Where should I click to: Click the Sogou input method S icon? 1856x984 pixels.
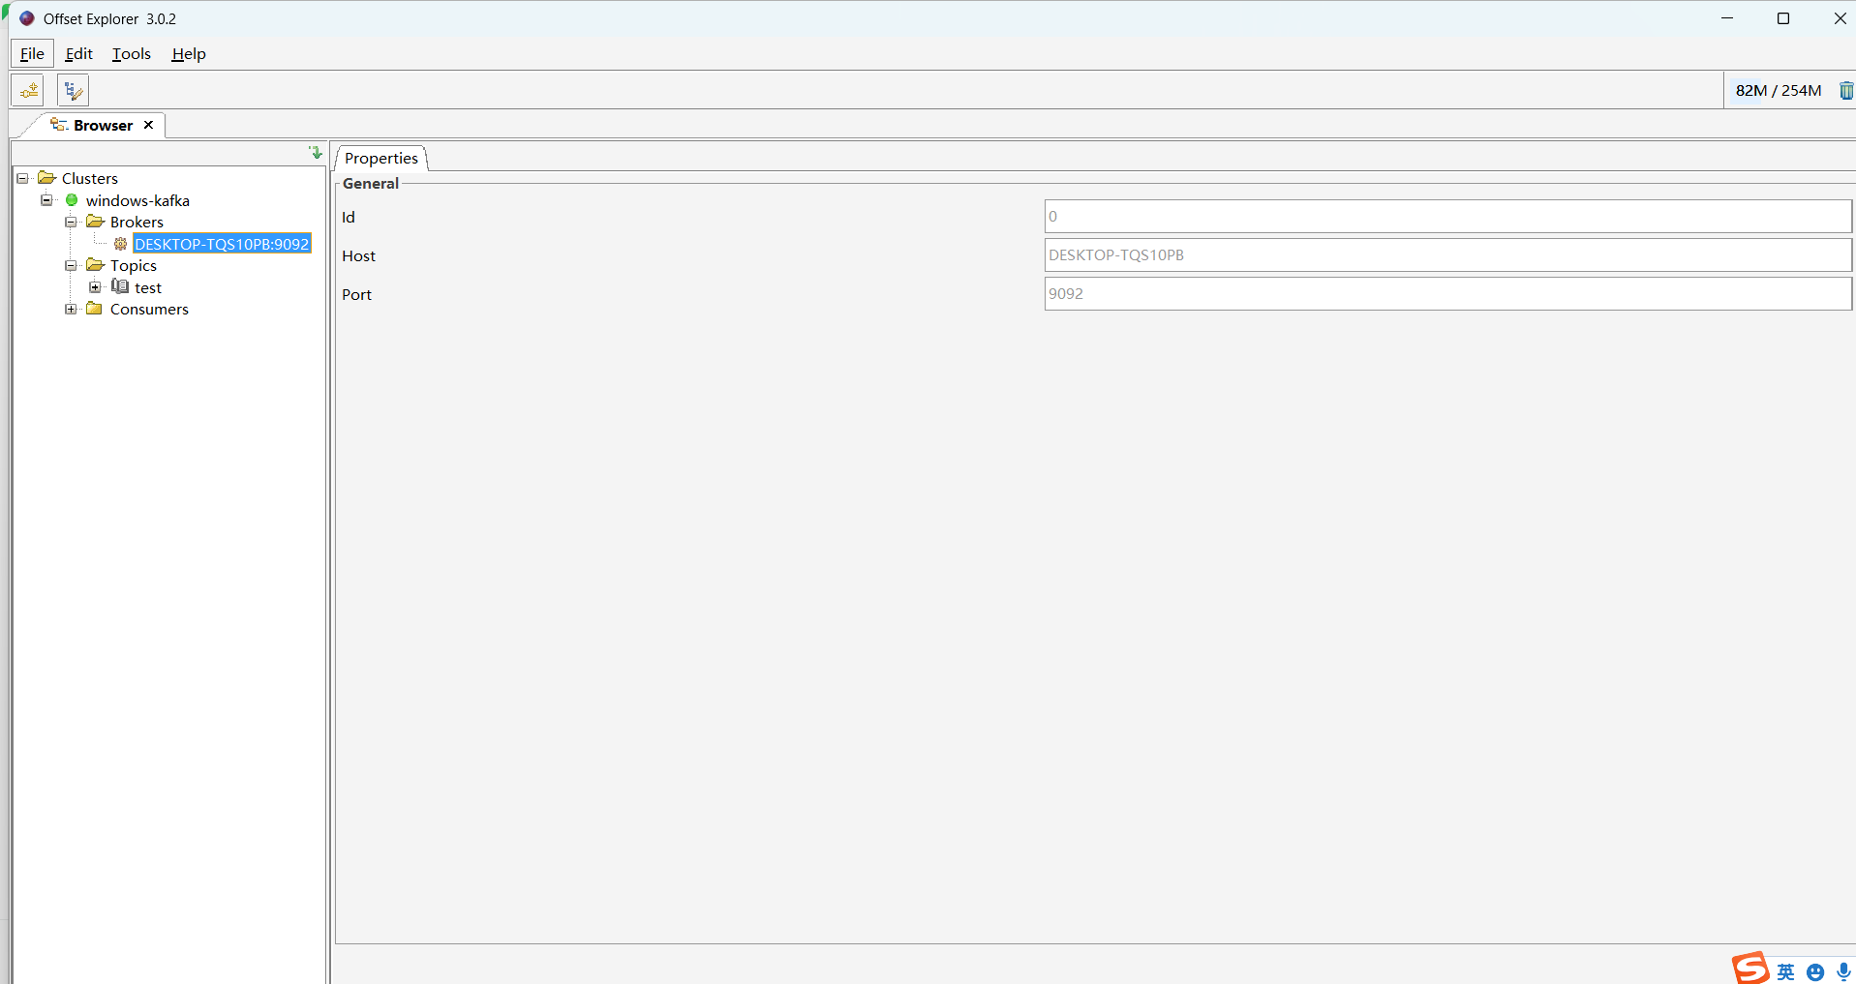1750,969
